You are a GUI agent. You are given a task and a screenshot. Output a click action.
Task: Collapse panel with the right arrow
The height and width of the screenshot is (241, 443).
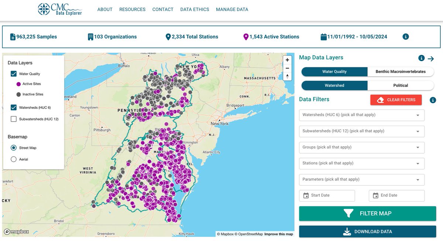(431, 59)
